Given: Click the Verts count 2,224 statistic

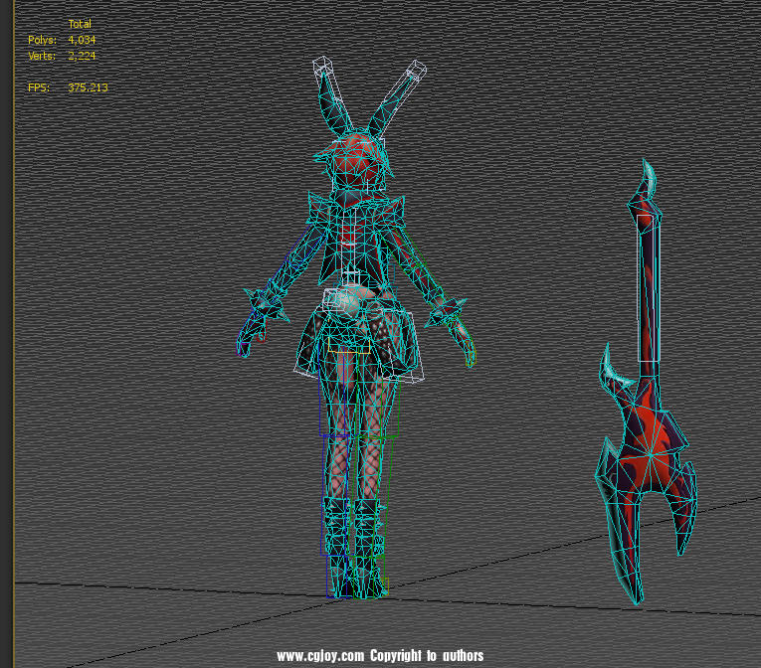Looking at the screenshot, I should (82, 57).
